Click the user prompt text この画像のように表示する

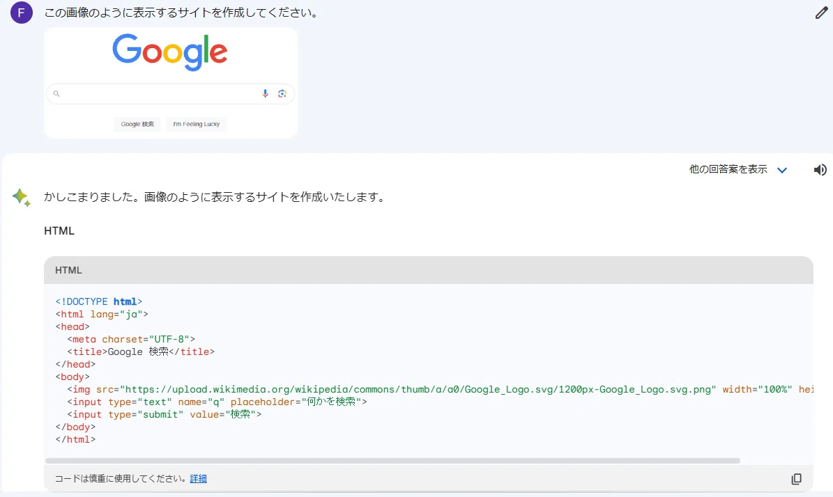point(182,13)
